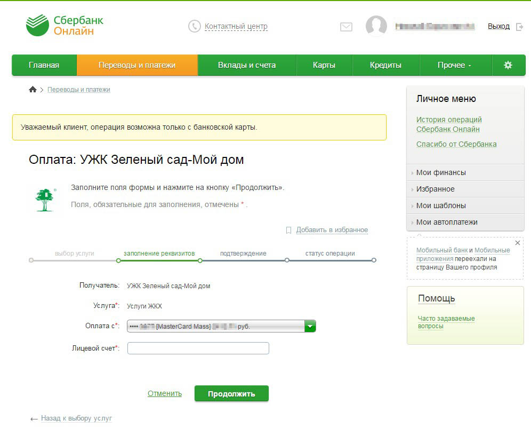Click the Помощь heading

click(437, 298)
